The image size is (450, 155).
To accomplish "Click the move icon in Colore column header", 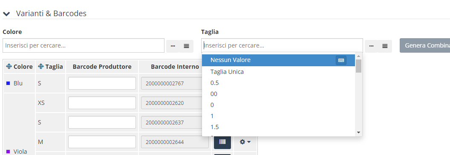I will 9,67.
